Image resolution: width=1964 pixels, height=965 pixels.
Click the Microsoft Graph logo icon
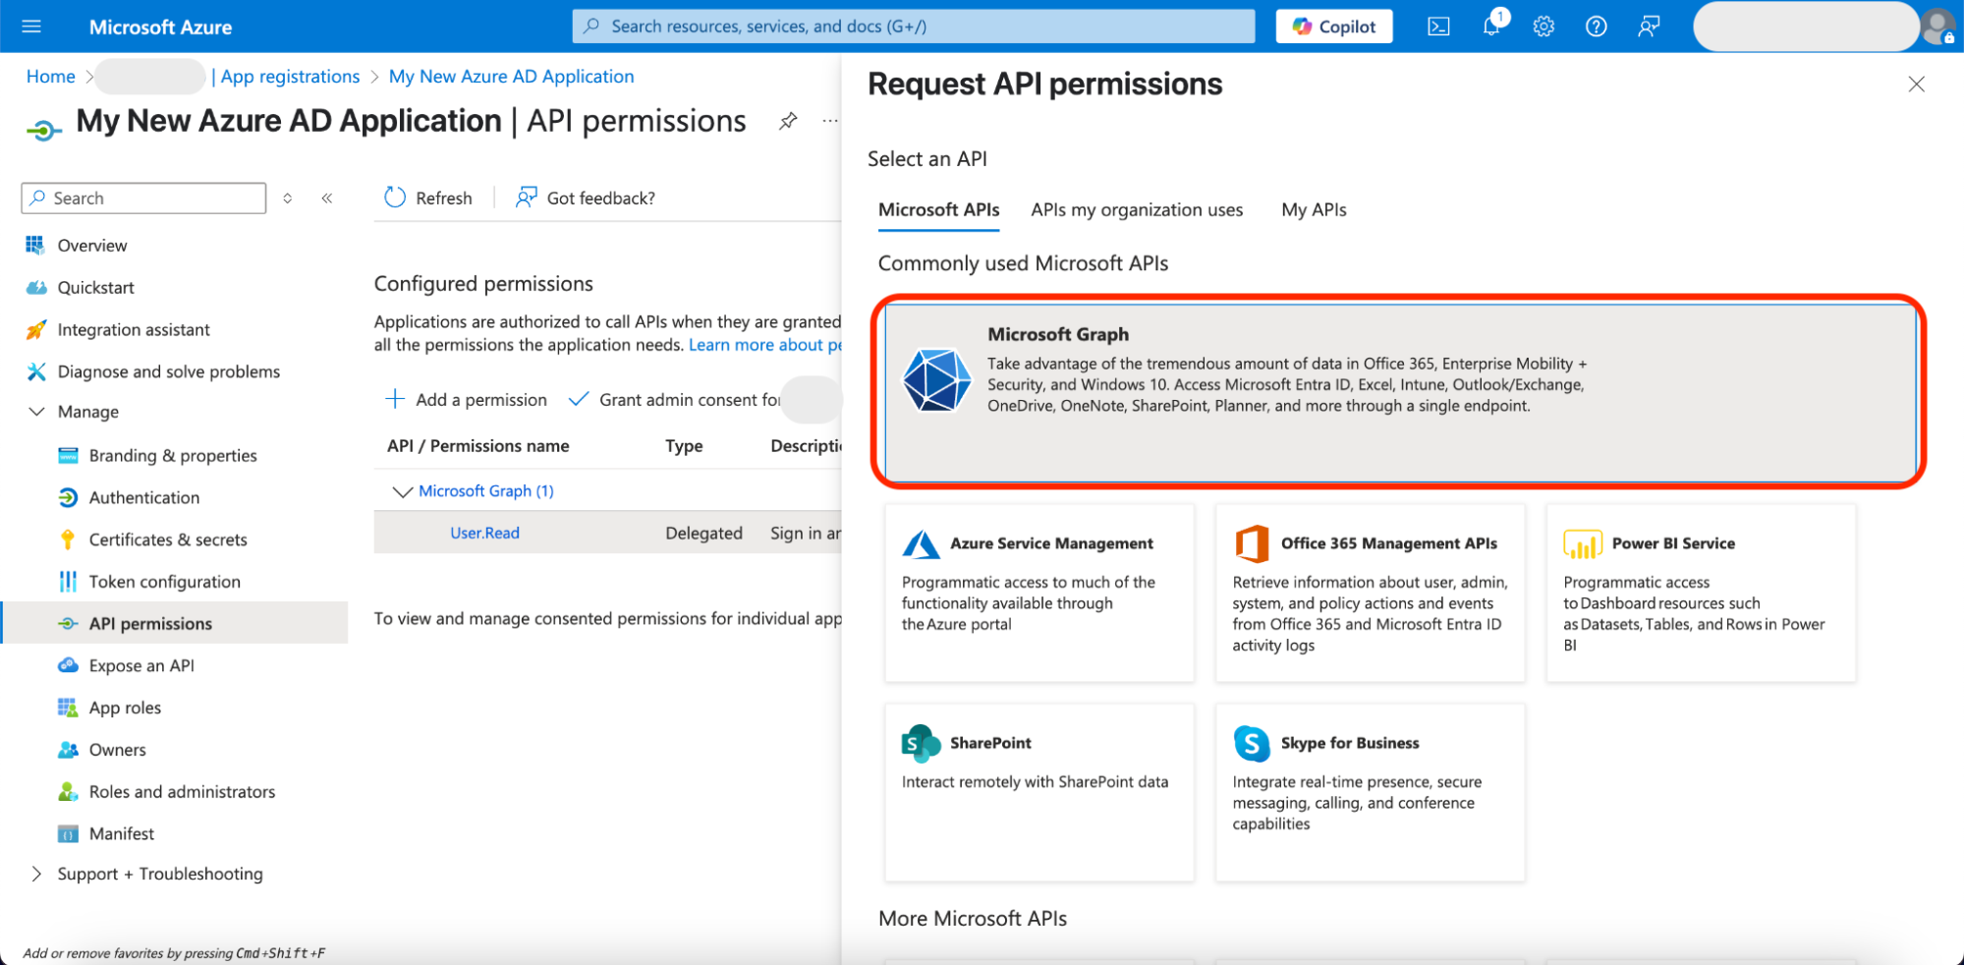tap(936, 380)
